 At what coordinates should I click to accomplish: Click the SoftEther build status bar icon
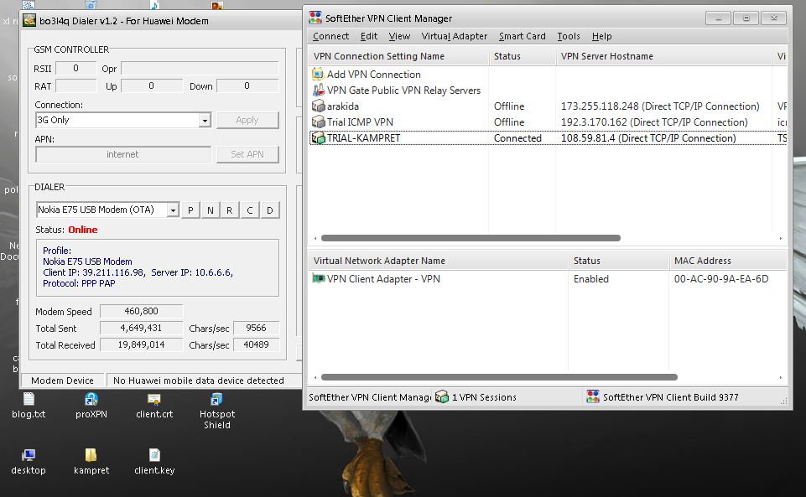pos(593,397)
